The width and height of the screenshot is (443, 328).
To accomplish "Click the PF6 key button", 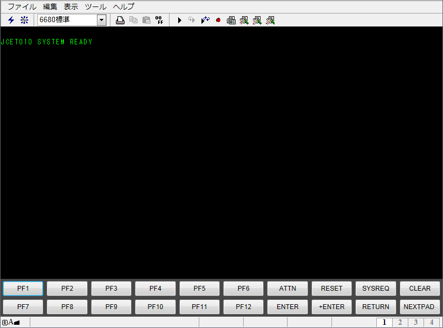I will pos(244,288).
